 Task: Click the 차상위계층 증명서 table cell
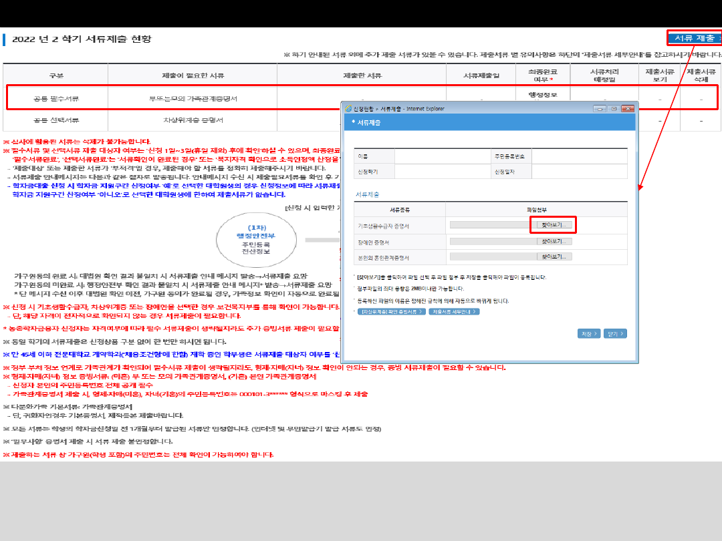[193, 120]
